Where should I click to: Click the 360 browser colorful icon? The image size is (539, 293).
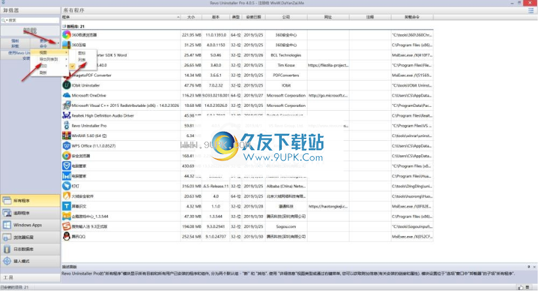coord(66,35)
